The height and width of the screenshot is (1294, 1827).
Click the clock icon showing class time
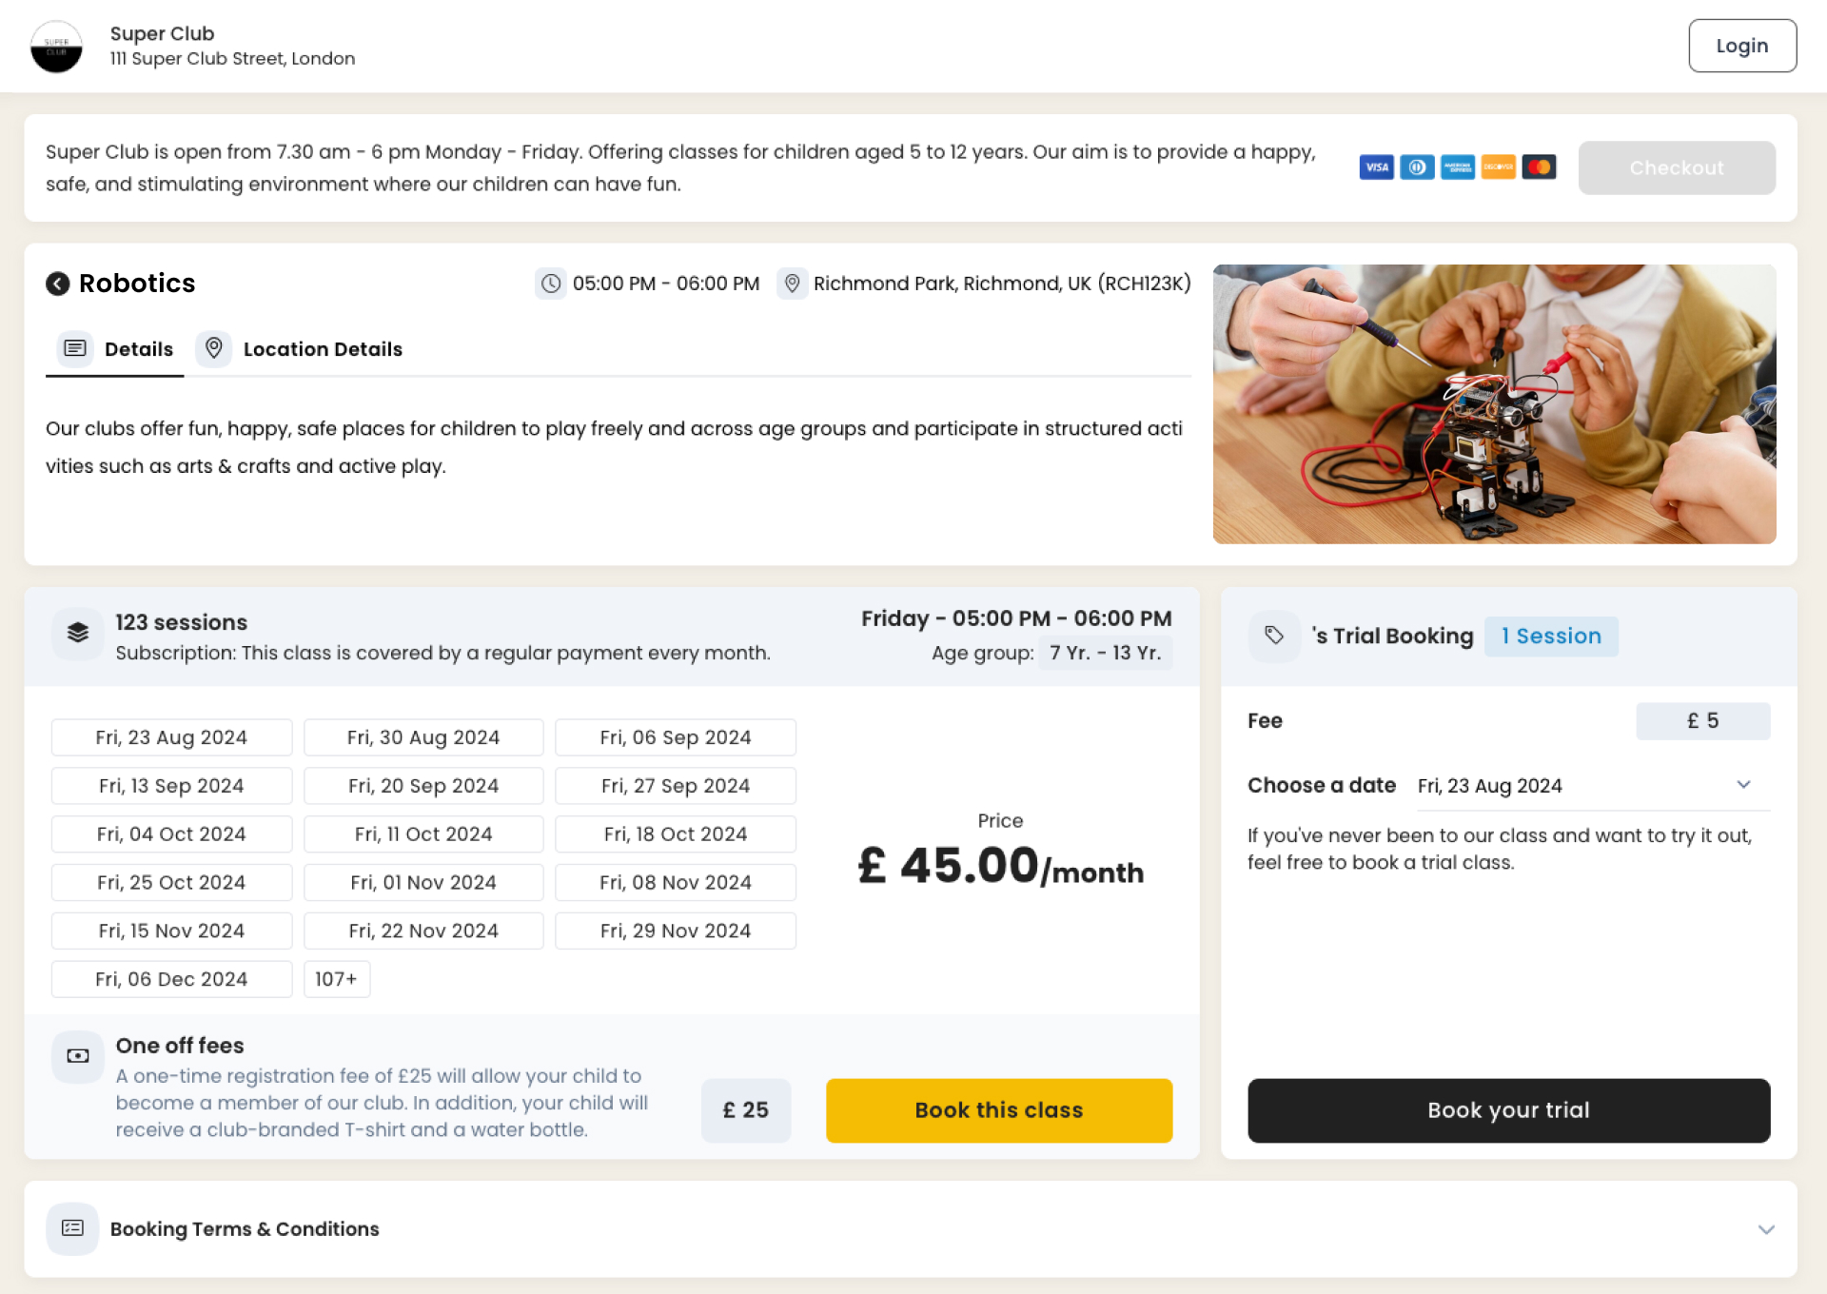click(551, 284)
